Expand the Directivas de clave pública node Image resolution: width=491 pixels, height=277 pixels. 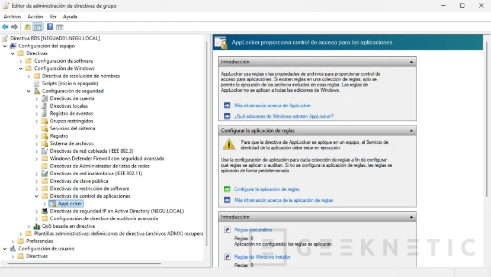37,181
